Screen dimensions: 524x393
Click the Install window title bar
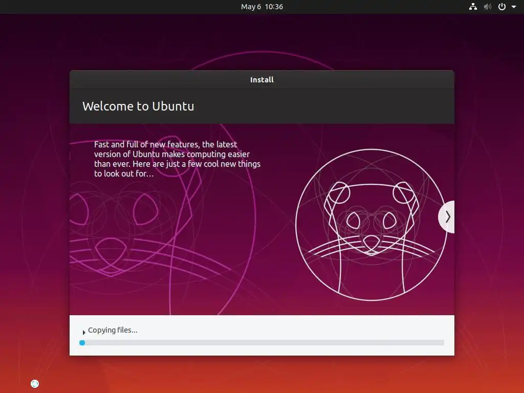(x=262, y=79)
